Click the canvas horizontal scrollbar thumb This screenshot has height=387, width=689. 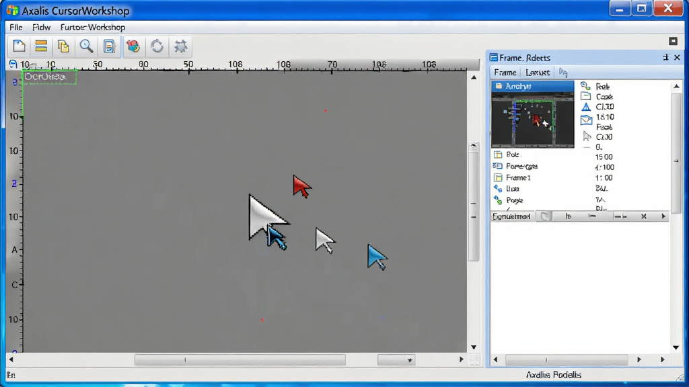(x=240, y=360)
